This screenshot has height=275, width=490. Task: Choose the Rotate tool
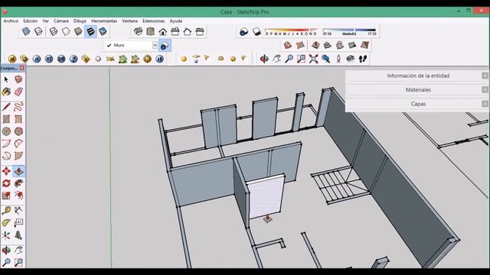(6, 183)
